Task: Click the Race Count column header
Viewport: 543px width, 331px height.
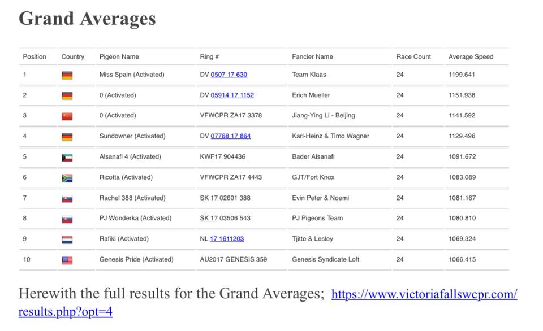Action: [413, 56]
